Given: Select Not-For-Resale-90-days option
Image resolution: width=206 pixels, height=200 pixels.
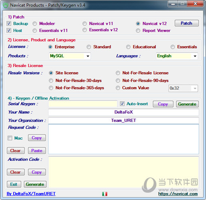Looking at the screenshot, I should 118,80.
